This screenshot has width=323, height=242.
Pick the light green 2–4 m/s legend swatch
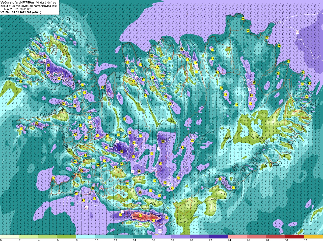click(29, 237)
